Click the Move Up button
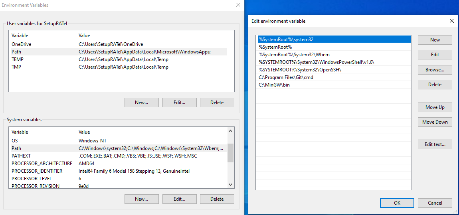Image resolution: width=459 pixels, height=215 pixels. (435, 107)
